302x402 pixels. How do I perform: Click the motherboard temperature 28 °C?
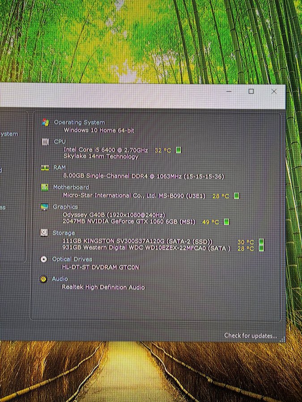(x=221, y=196)
